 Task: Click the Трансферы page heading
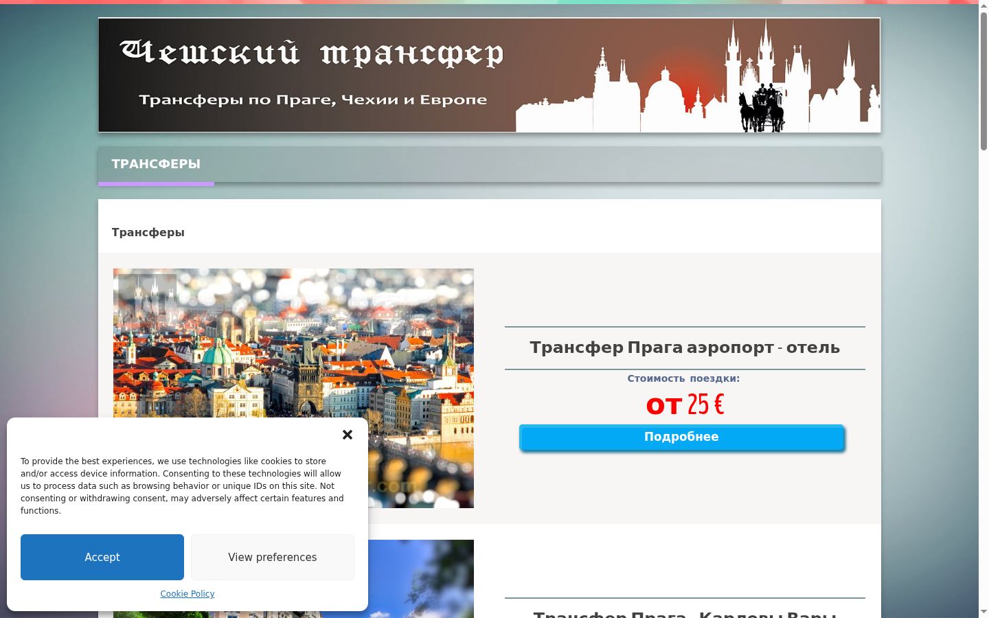(x=148, y=232)
